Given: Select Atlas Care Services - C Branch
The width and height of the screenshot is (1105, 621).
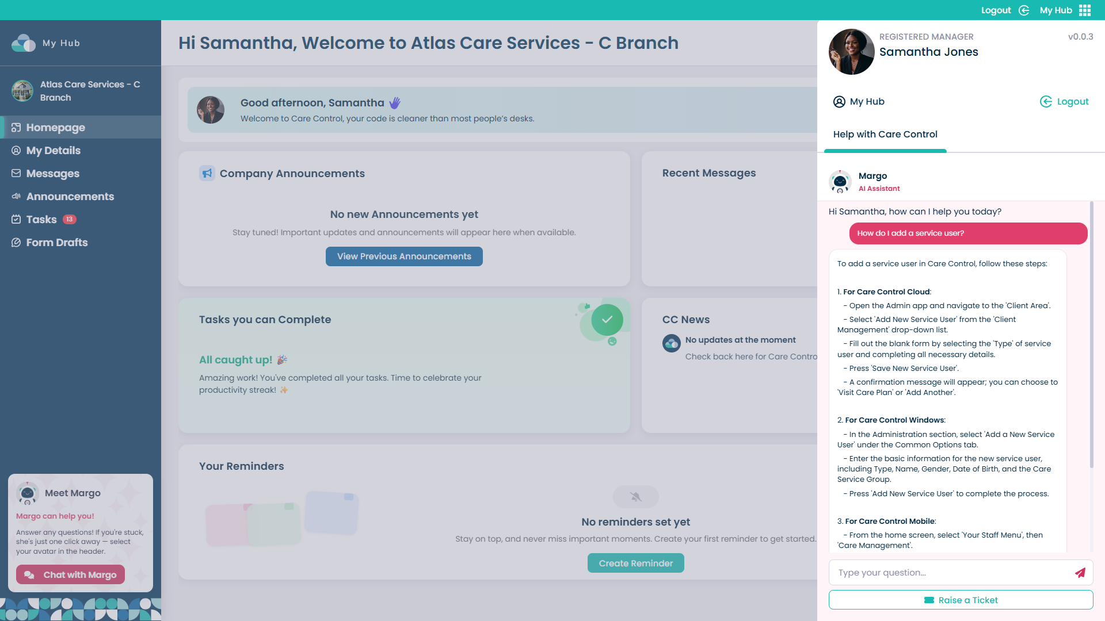Looking at the screenshot, I should [81, 90].
